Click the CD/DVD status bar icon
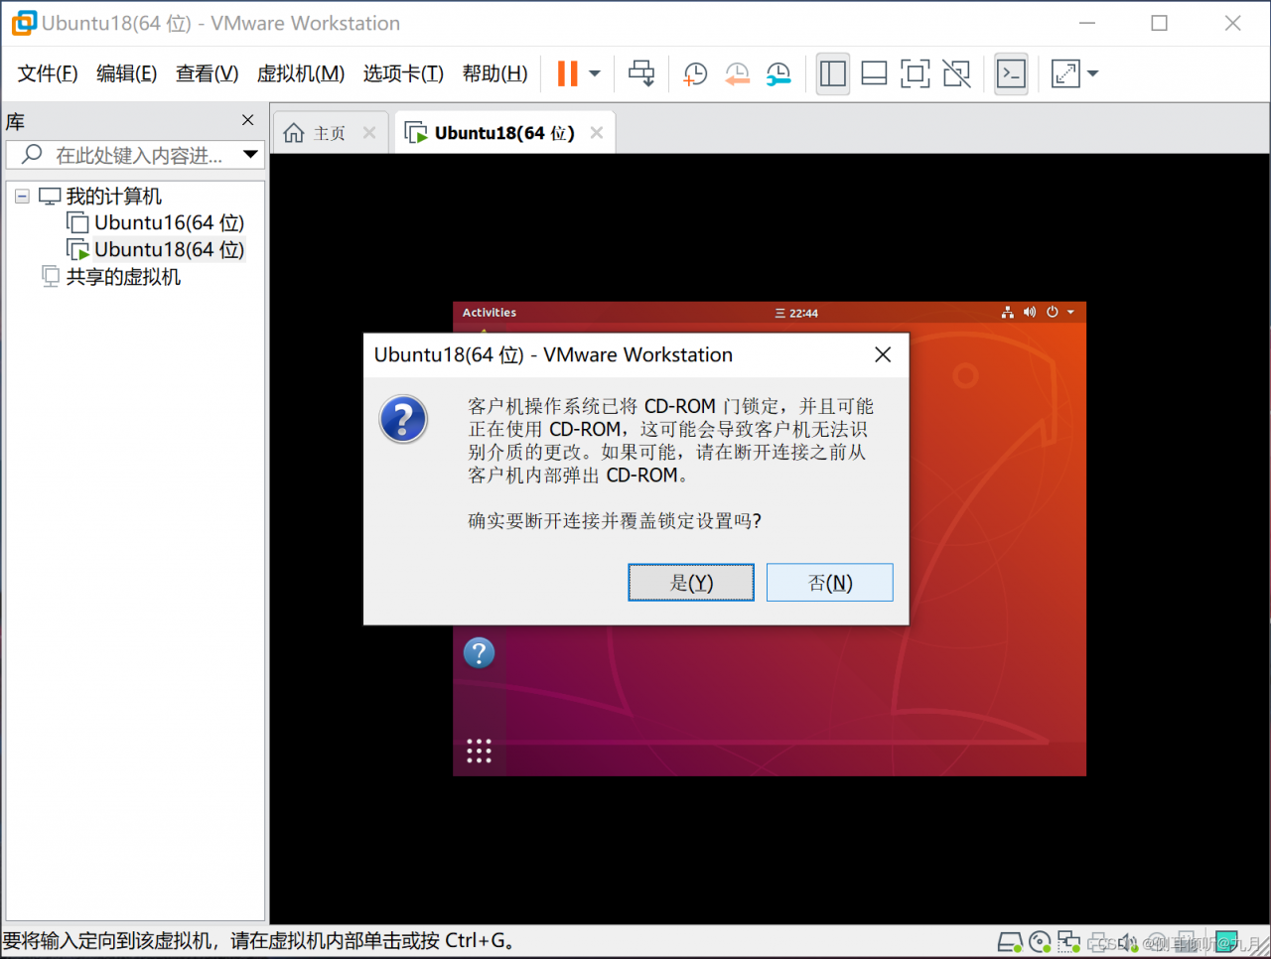 tap(1040, 942)
